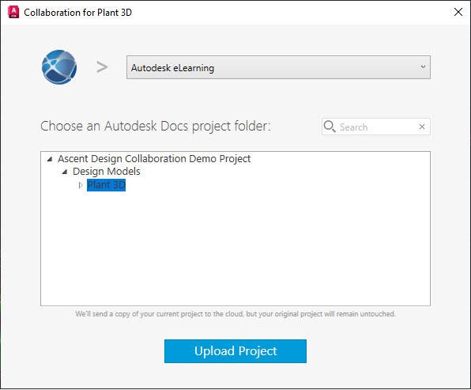
Task: Click the empty area of the folder tree
Action: coord(236,247)
